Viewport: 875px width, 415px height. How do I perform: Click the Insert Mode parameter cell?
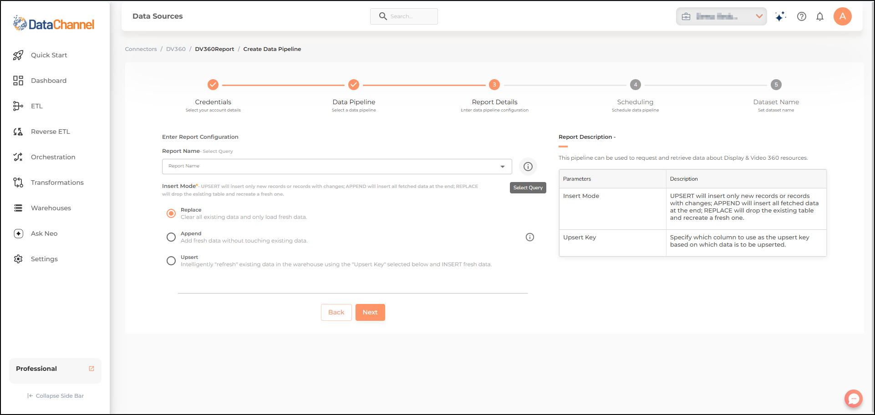coord(612,209)
